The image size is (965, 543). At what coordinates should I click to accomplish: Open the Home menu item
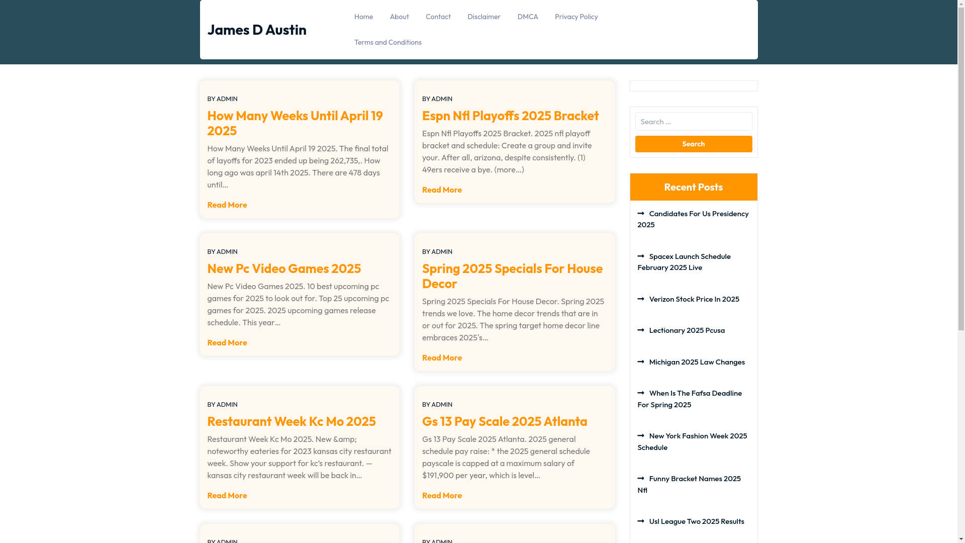tap(363, 17)
